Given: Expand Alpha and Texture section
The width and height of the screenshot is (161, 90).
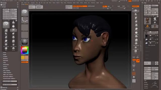Looking at the screenshot, I should click(x=8, y=74).
